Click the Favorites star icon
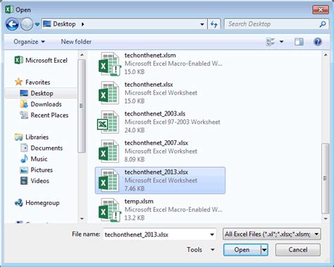Screen dimensions: 334x267 (x=18, y=82)
